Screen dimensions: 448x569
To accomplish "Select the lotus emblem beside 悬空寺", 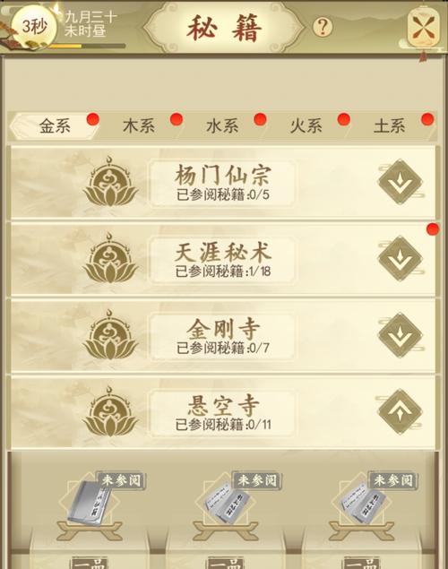I will coord(110,411).
